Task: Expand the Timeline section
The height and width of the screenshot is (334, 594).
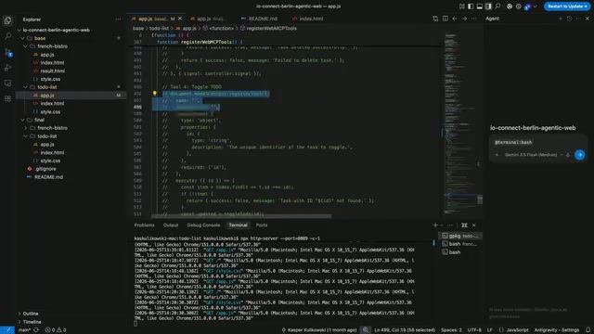Action: (x=32, y=322)
